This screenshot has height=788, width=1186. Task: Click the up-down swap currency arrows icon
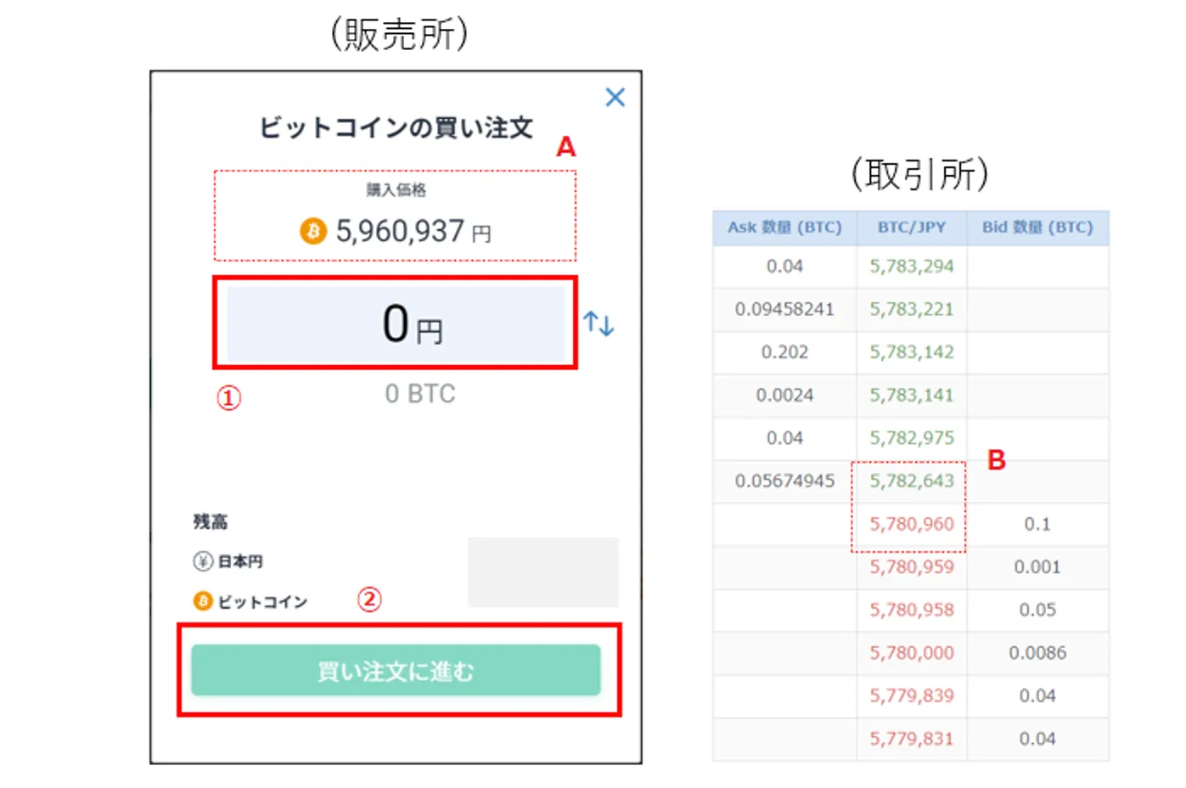pyautogui.click(x=599, y=324)
